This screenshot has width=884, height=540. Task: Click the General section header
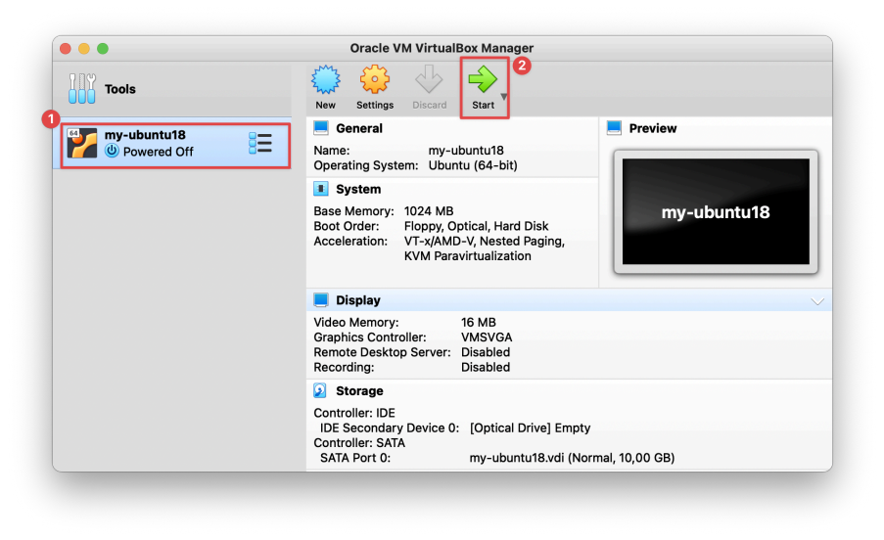[358, 128]
